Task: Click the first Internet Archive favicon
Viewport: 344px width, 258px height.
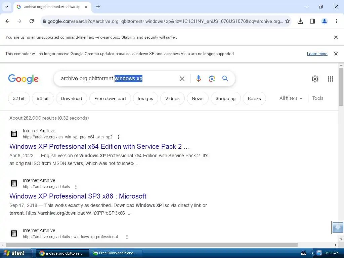Action: [14, 133]
